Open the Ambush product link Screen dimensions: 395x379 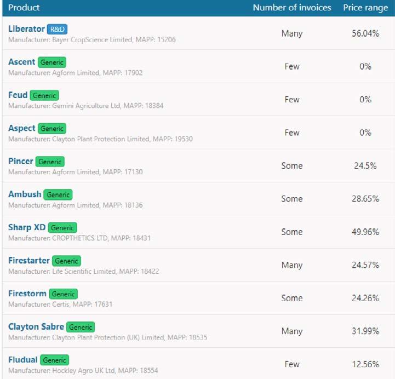25,194
